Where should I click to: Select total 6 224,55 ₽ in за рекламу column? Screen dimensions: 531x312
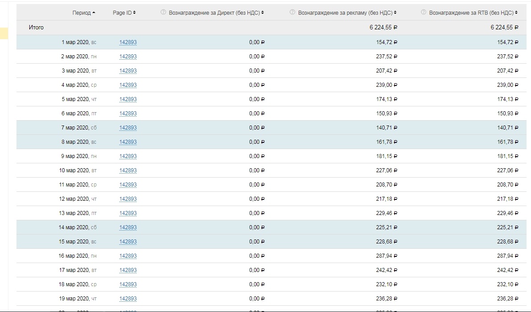coord(383,28)
